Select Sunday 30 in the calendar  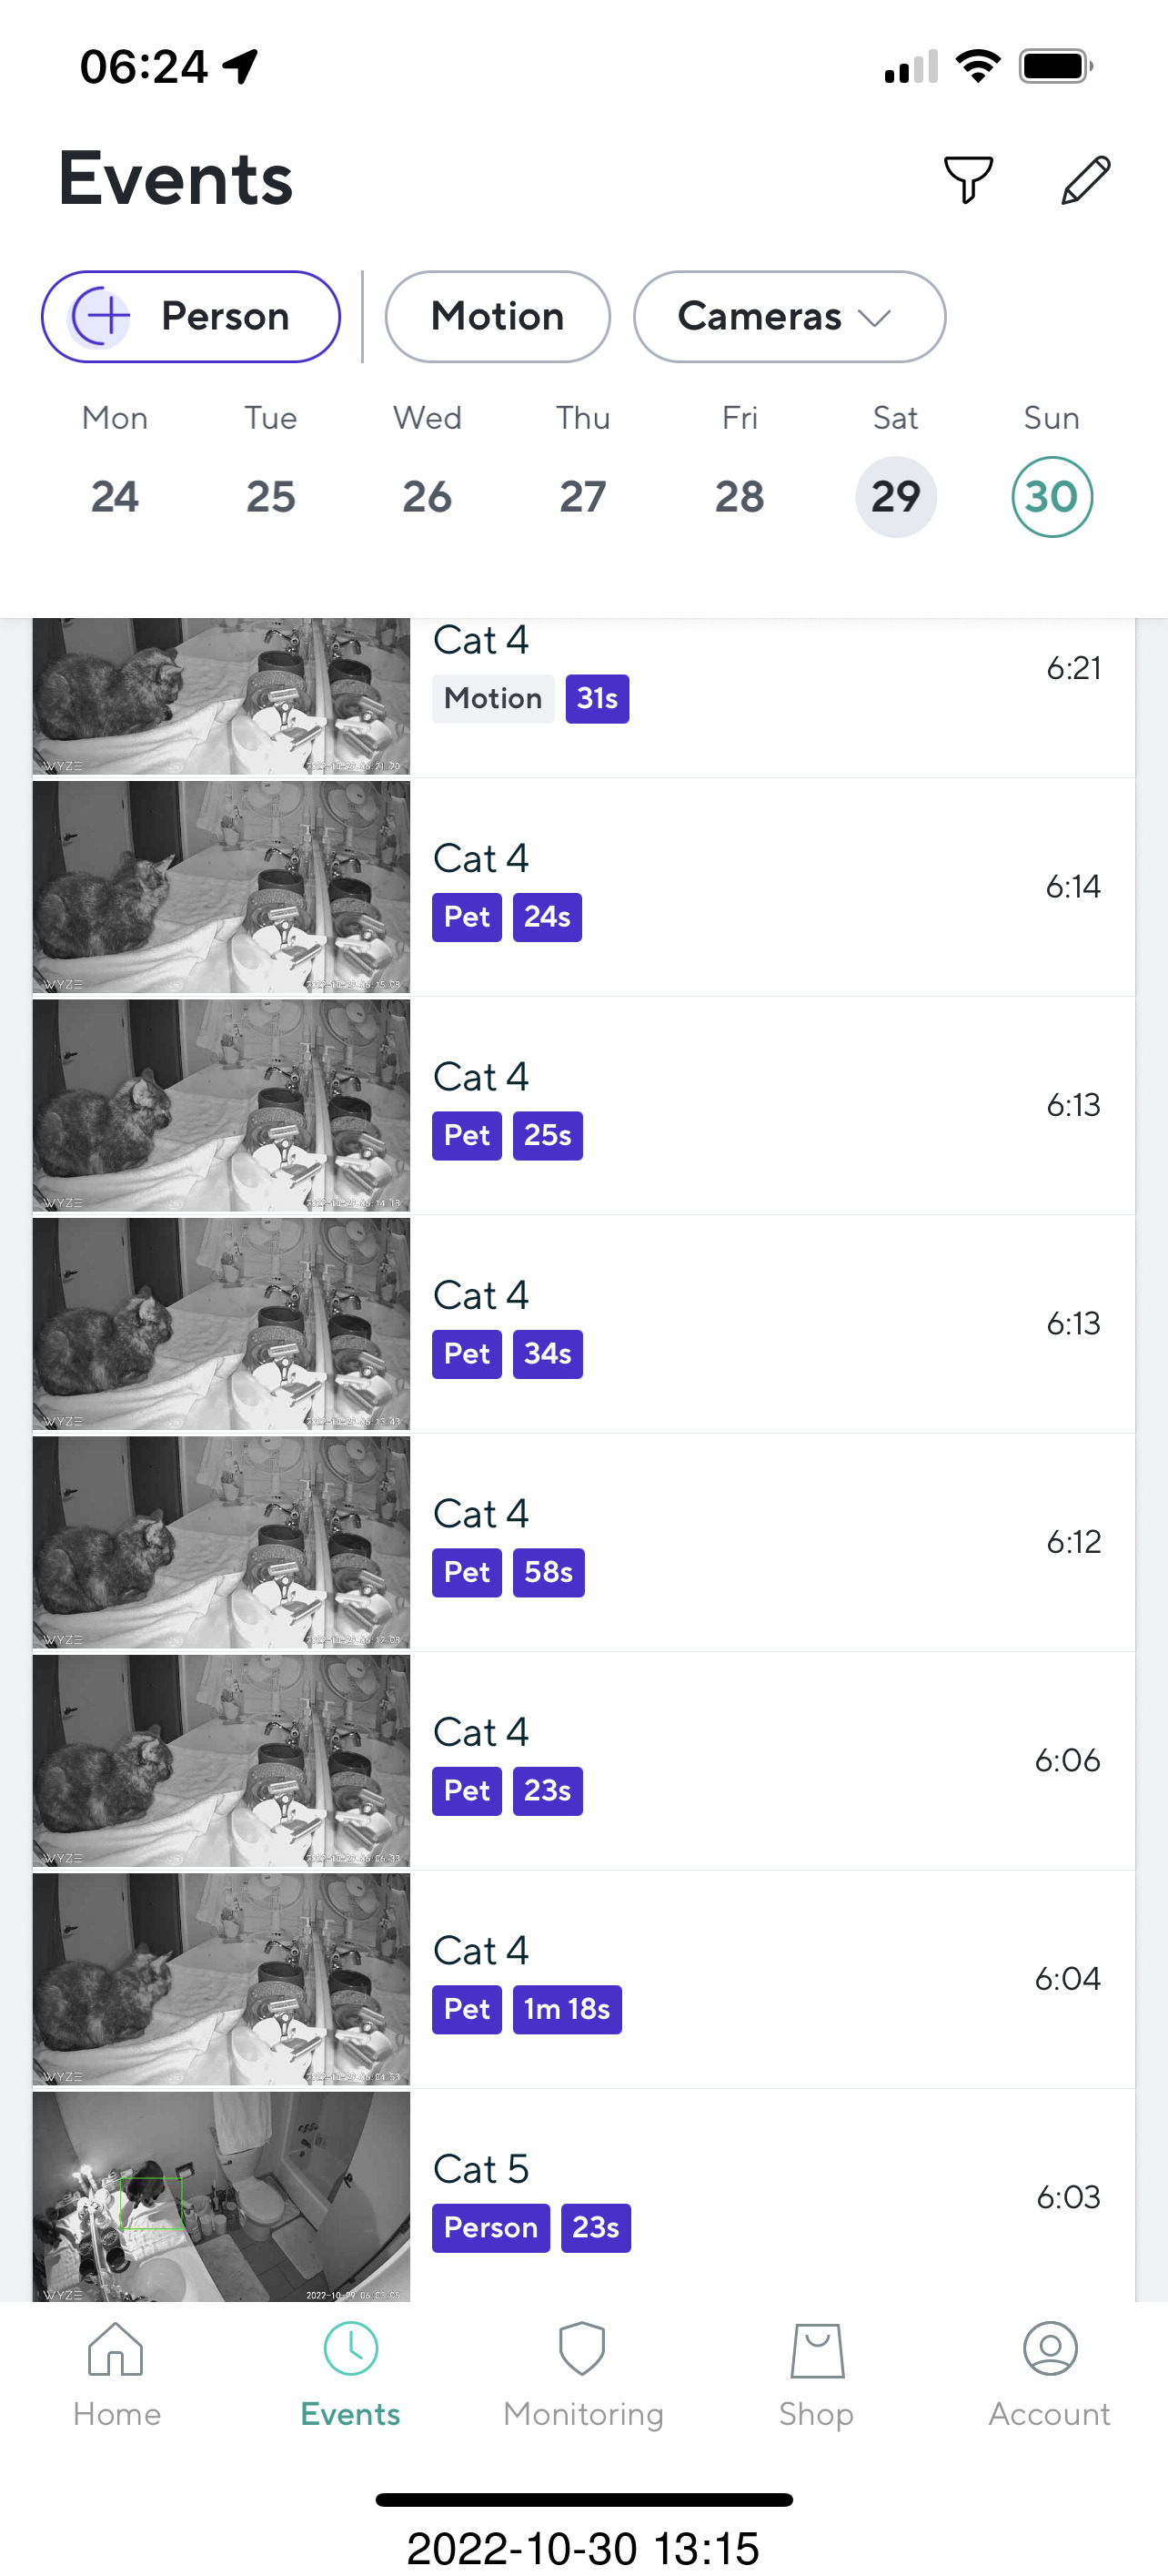coord(1051,497)
